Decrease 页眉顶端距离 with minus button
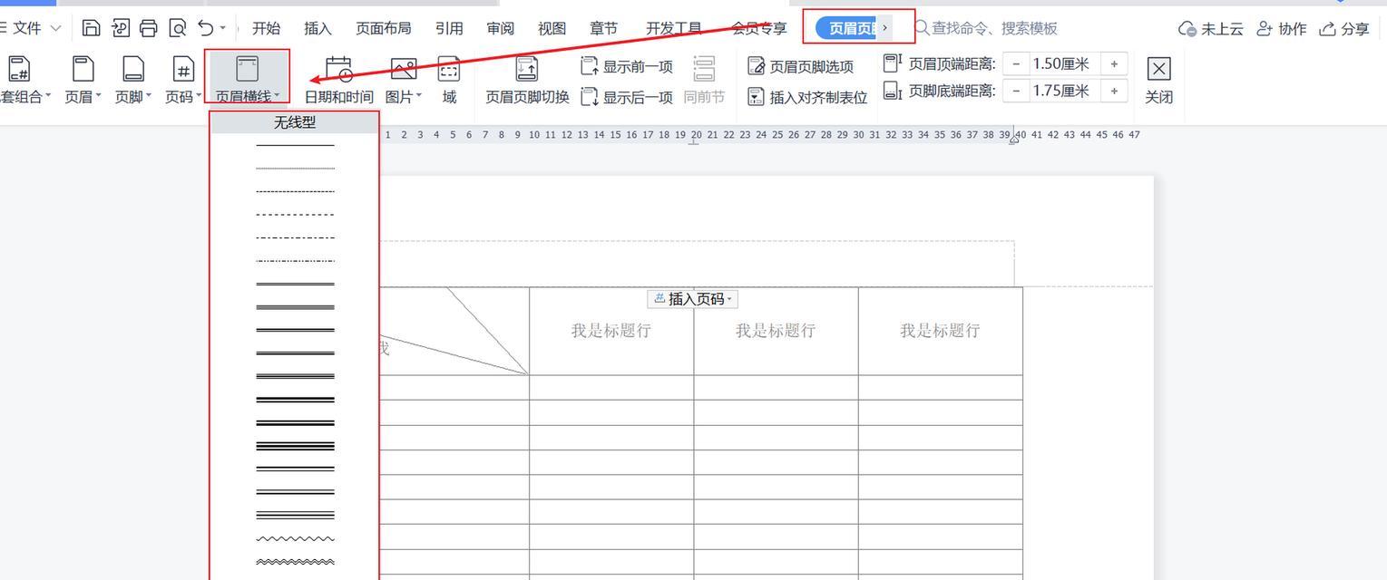The height and width of the screenshot is (580, 1387). pyautogui.click(x=1016, y=64)
